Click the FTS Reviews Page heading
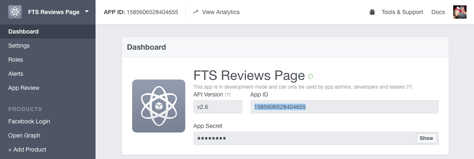This screenshot has width=474, height=159. click(249, 75)
